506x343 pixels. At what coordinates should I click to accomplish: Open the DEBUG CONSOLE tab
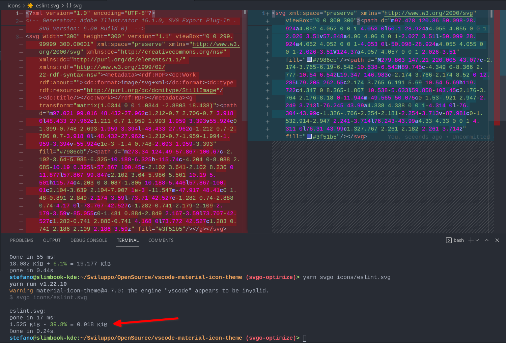(x=88, y=240)
